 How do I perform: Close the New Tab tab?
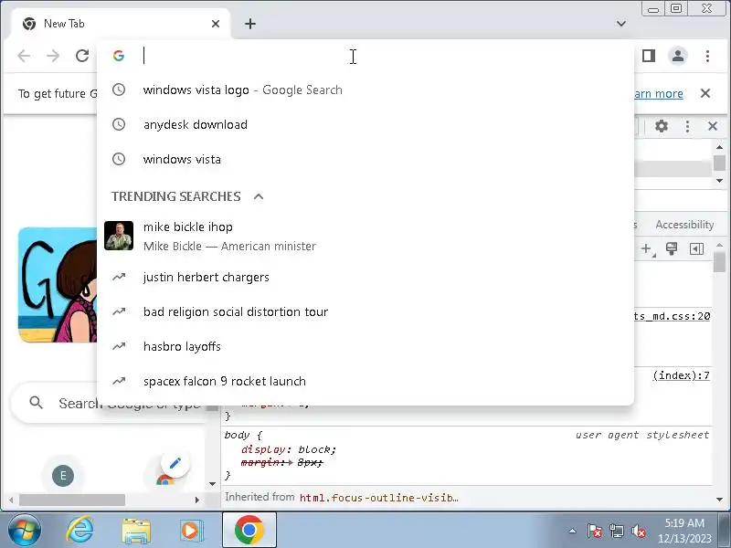(x=216, y=24)
